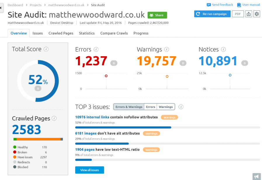This screenshot has width=262, height=180.
Task: Click the zero badge next to Notices count
Action: click(x=245, y=63)
